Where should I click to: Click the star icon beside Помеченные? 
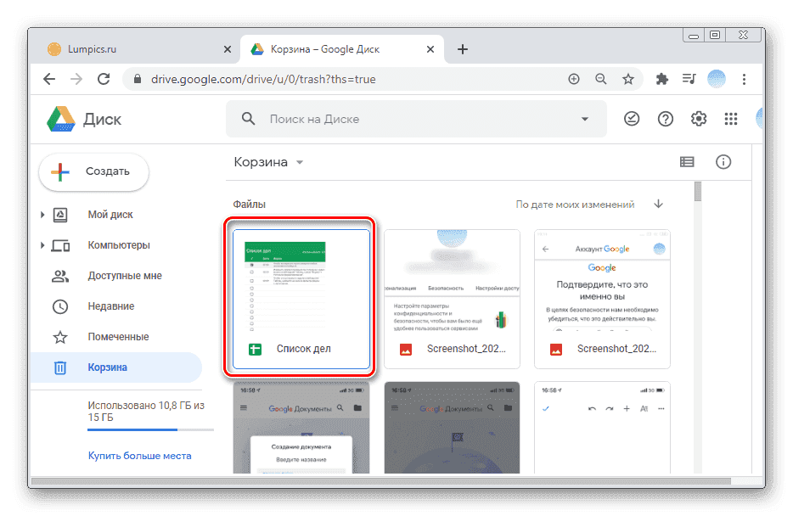tap(60, 337)
